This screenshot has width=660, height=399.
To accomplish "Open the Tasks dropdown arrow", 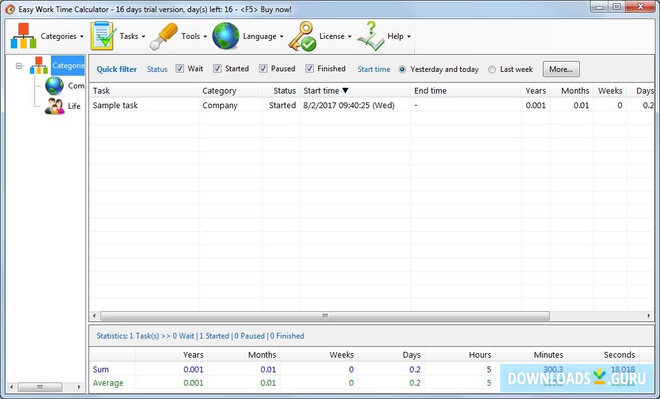I will click(x=143, y=37).
